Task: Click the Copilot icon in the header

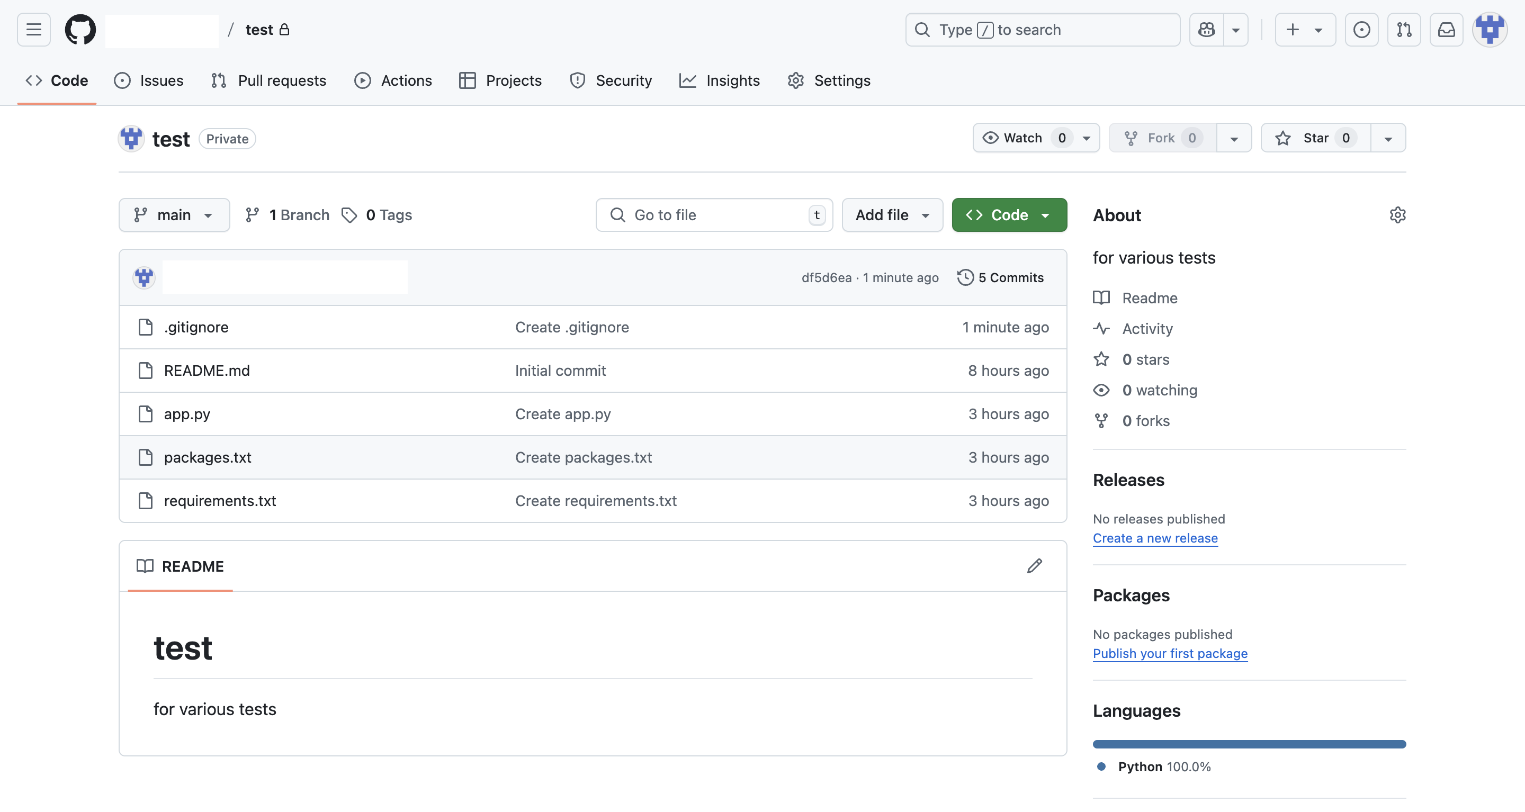Action: pos(1206,29)
